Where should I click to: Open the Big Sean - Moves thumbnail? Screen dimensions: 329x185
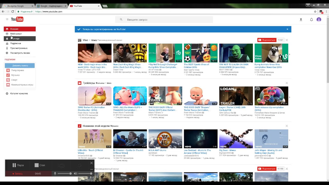[236, 139]
